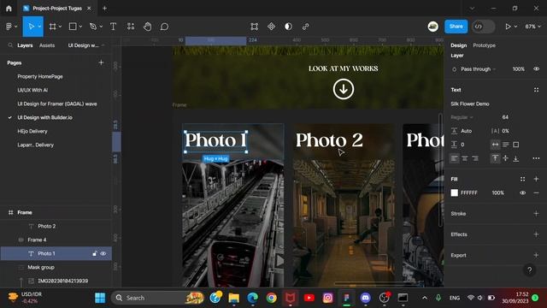Toggle lock on Photo 1 layer

click(x=95, y=253)
